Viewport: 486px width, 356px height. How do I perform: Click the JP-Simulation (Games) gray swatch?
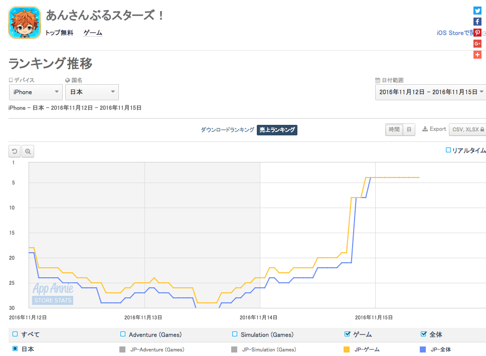(x=234, y=349)
